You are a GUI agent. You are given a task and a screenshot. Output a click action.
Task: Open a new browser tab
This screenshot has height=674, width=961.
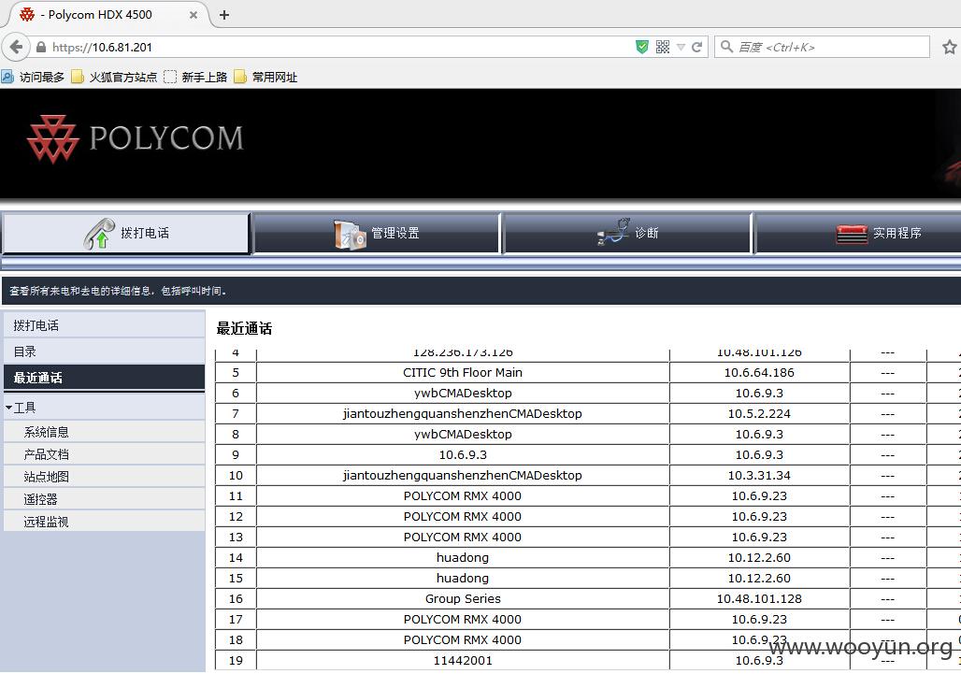click(x=224, y=15)
